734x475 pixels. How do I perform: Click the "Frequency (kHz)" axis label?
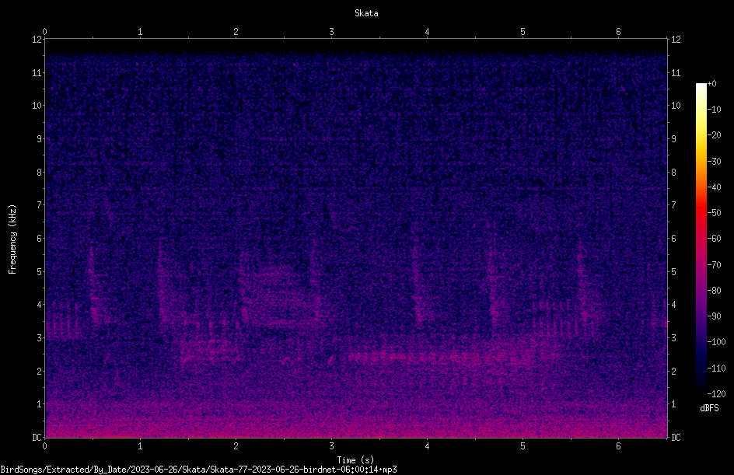click(x=12, y=239)
